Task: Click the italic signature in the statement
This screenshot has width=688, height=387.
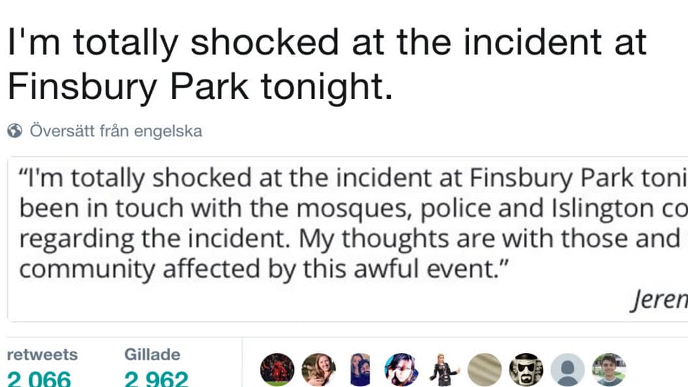Action: [x=658, y=301]
